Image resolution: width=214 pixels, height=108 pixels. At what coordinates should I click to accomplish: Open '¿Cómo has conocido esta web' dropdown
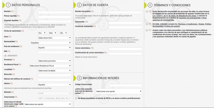click(x=119, y=91)
